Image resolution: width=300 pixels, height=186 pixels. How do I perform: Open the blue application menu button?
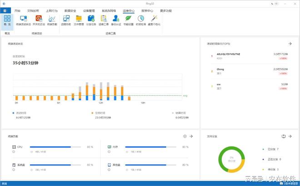tap(5, 10)
